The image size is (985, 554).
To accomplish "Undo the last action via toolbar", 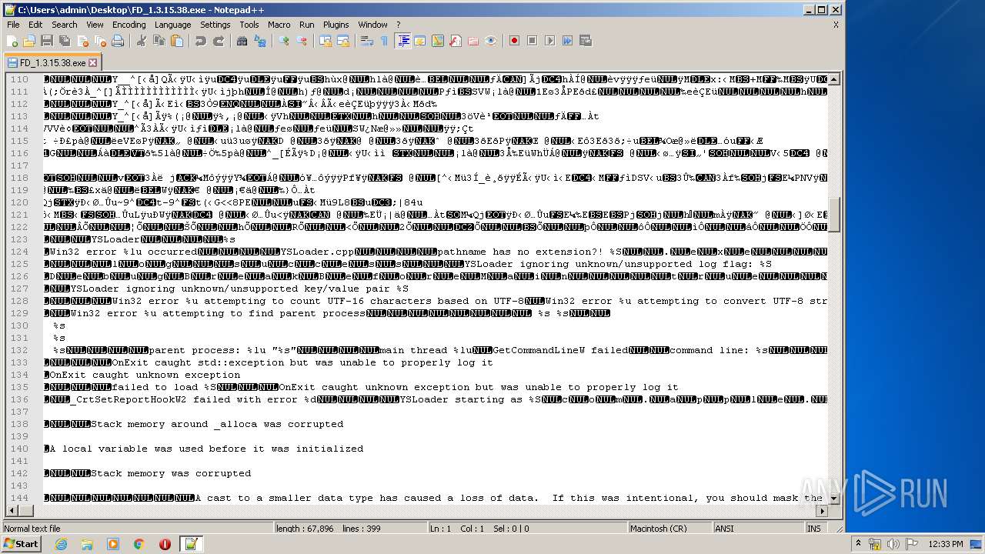I will pos(201,41).
